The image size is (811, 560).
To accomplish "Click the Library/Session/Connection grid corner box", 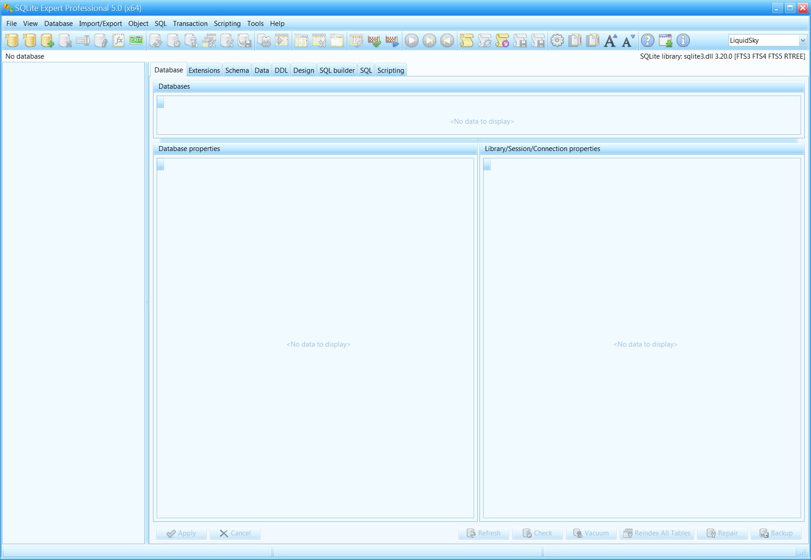I will pos(487,165).
